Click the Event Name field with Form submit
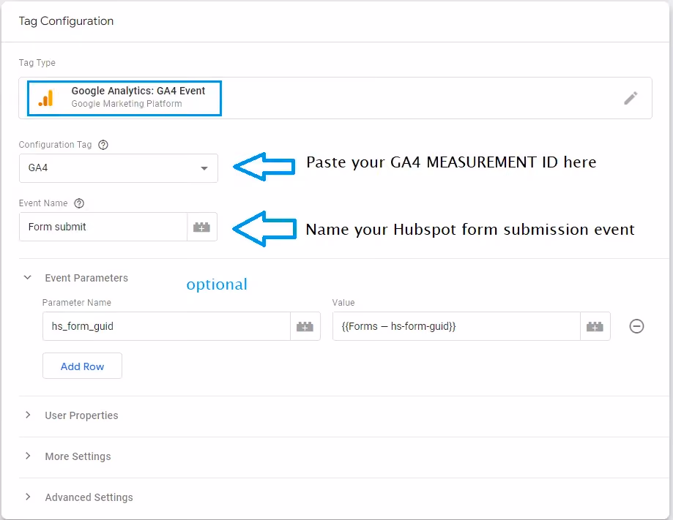Viewport: 673px width, 520px height. 103,227
